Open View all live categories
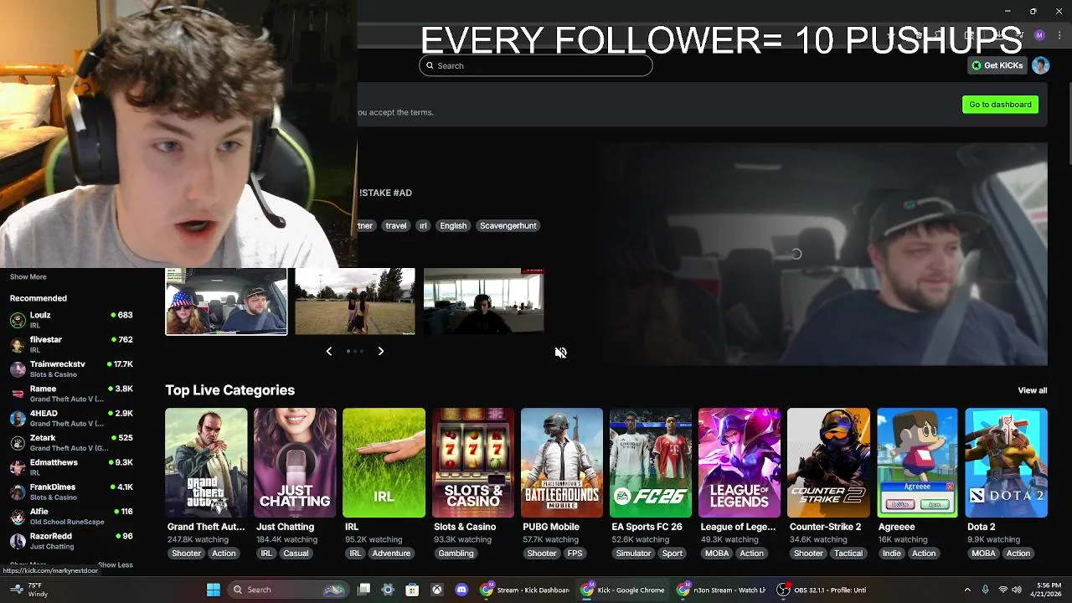The width and height of the screenshot is (1072, 603). point(1032,390)
